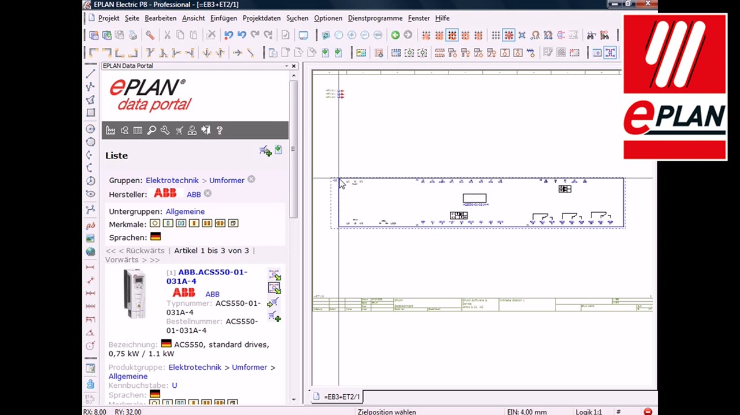Click the wrench settings toolbar icon
The width and height of the screenshot is (740, 415).
[x=150, y=35]
